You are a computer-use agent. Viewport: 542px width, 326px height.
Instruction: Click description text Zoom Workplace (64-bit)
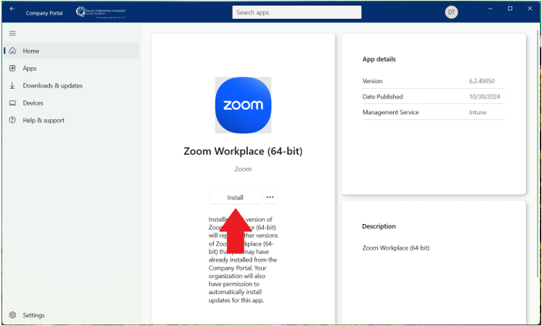pos(396,248)
